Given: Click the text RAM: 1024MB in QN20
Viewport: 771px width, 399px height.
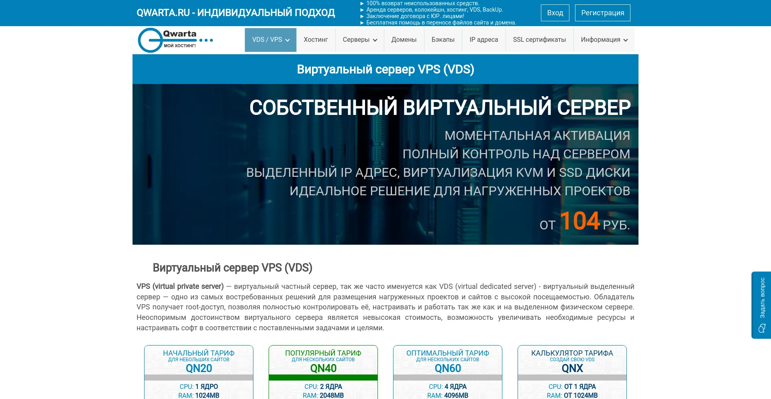Looking at the screenshot, I should [199, 395].
